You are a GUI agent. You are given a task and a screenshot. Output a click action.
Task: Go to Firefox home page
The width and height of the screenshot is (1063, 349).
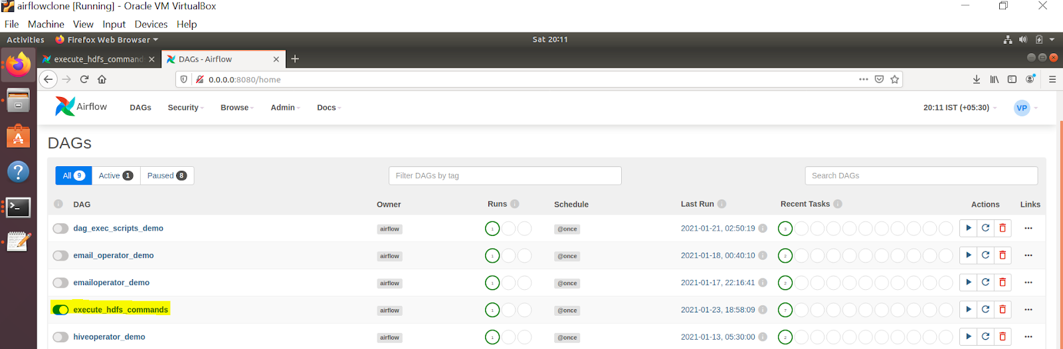coord(102,79)
